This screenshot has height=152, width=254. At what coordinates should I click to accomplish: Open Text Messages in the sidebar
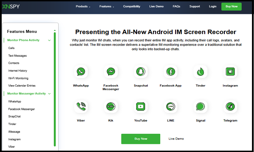tap(18, 56)
